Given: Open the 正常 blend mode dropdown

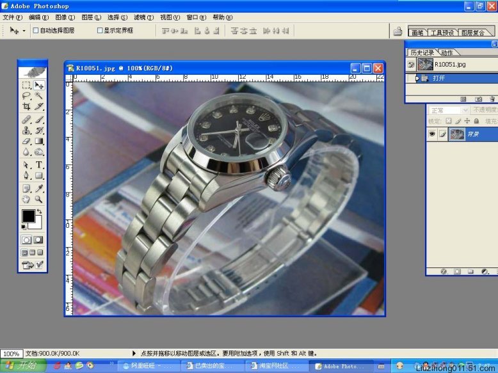Looking at the screenshot, I should click(449, 110).
